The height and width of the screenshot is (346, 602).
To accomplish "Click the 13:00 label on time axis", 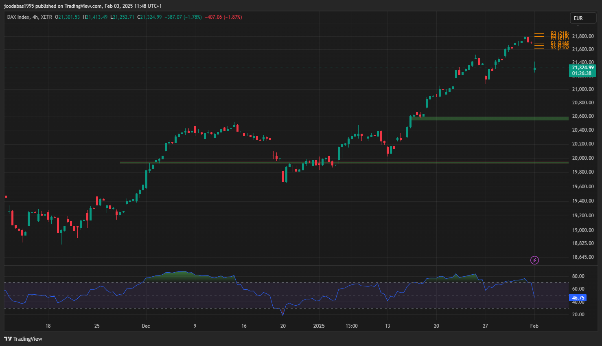I will pyautogui.click(x=352, y=326).
